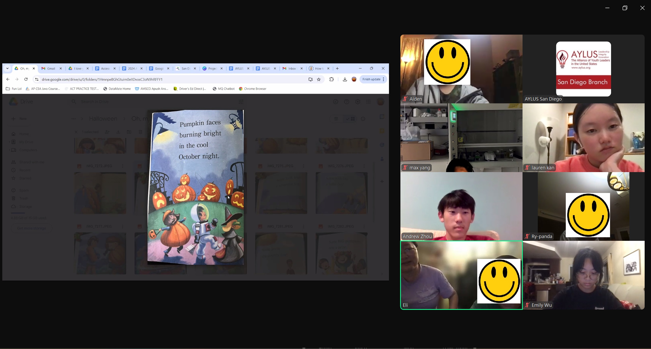
Task: Click Halloween in the breadcrumb path
Action: pyautogui.click(x=103, y=119)
